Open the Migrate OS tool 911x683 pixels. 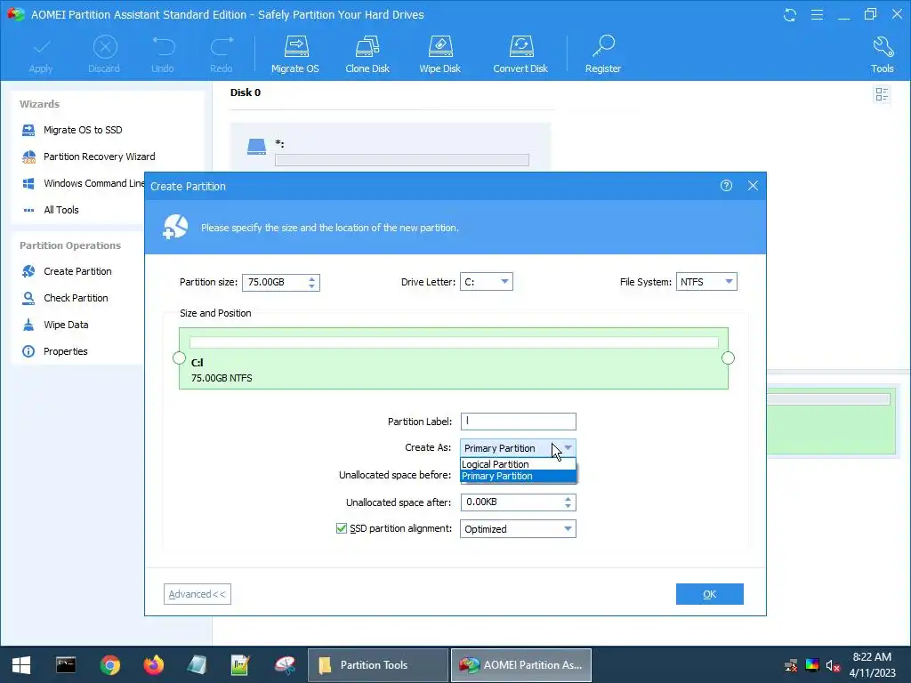point(295,54)
